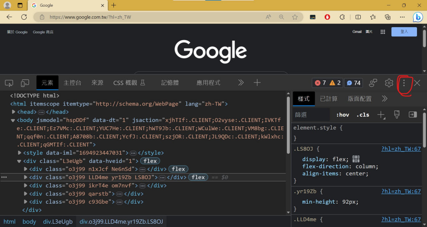
Task: Expand div o3j99 n1xJcf Ne6nSd node
Action: 25,169
